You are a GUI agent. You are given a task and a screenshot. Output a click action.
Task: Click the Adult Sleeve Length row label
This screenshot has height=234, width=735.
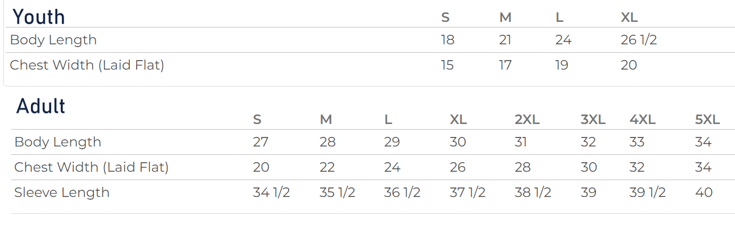(x=62, y=192)
